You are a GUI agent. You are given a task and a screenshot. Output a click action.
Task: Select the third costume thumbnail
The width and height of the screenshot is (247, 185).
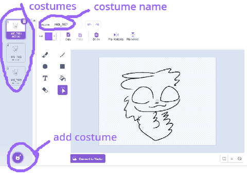tap(16, 76)
